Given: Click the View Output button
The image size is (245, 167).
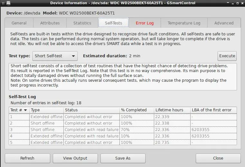Looking at the screenshot, I should coord(75,158).
